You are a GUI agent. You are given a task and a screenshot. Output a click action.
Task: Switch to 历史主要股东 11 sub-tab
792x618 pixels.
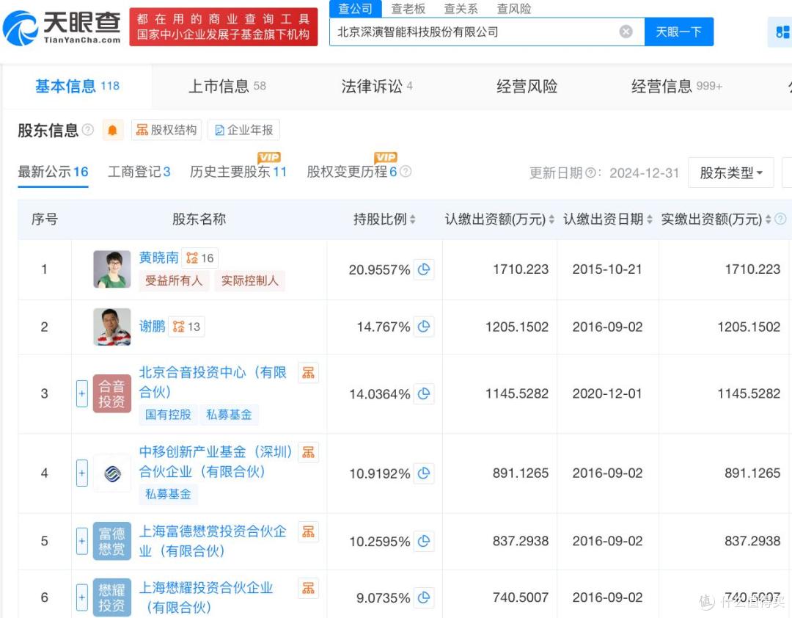coord(238,172)
